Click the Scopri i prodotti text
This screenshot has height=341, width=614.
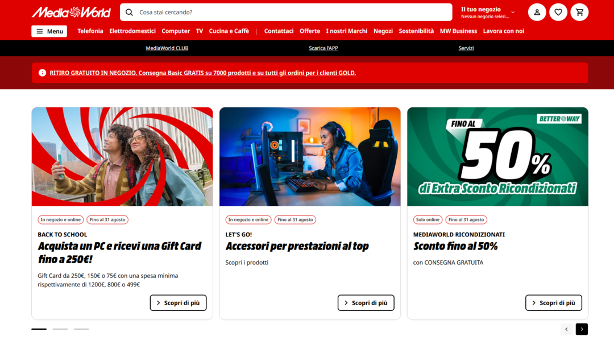247,263
